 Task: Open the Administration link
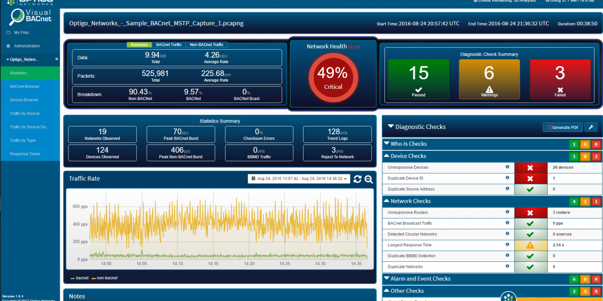click(27, 46)
